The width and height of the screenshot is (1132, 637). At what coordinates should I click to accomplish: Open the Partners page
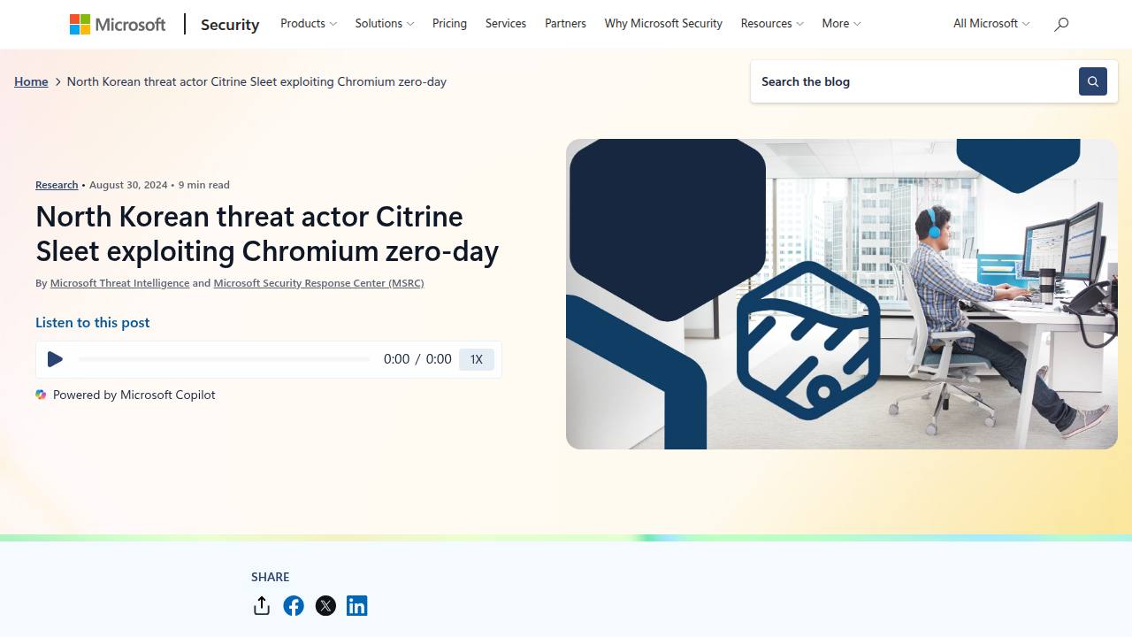565,24
